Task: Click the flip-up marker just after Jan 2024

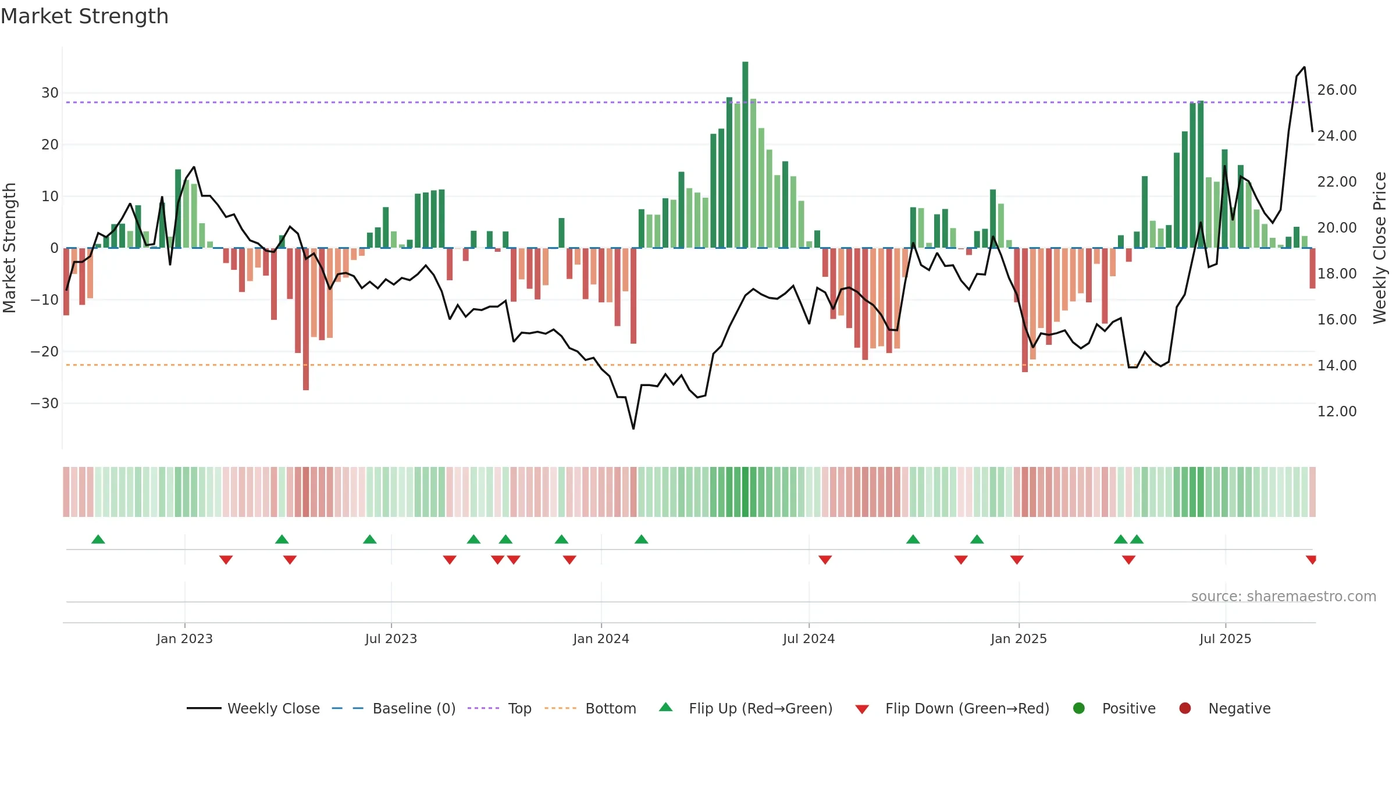Action: tap(642, 539)
